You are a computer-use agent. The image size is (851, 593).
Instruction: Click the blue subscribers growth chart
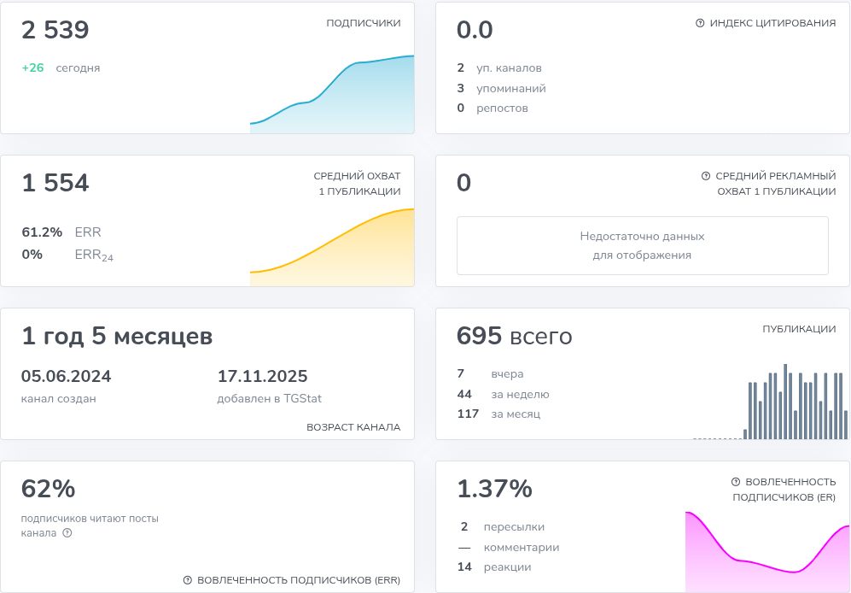point(332,95)
